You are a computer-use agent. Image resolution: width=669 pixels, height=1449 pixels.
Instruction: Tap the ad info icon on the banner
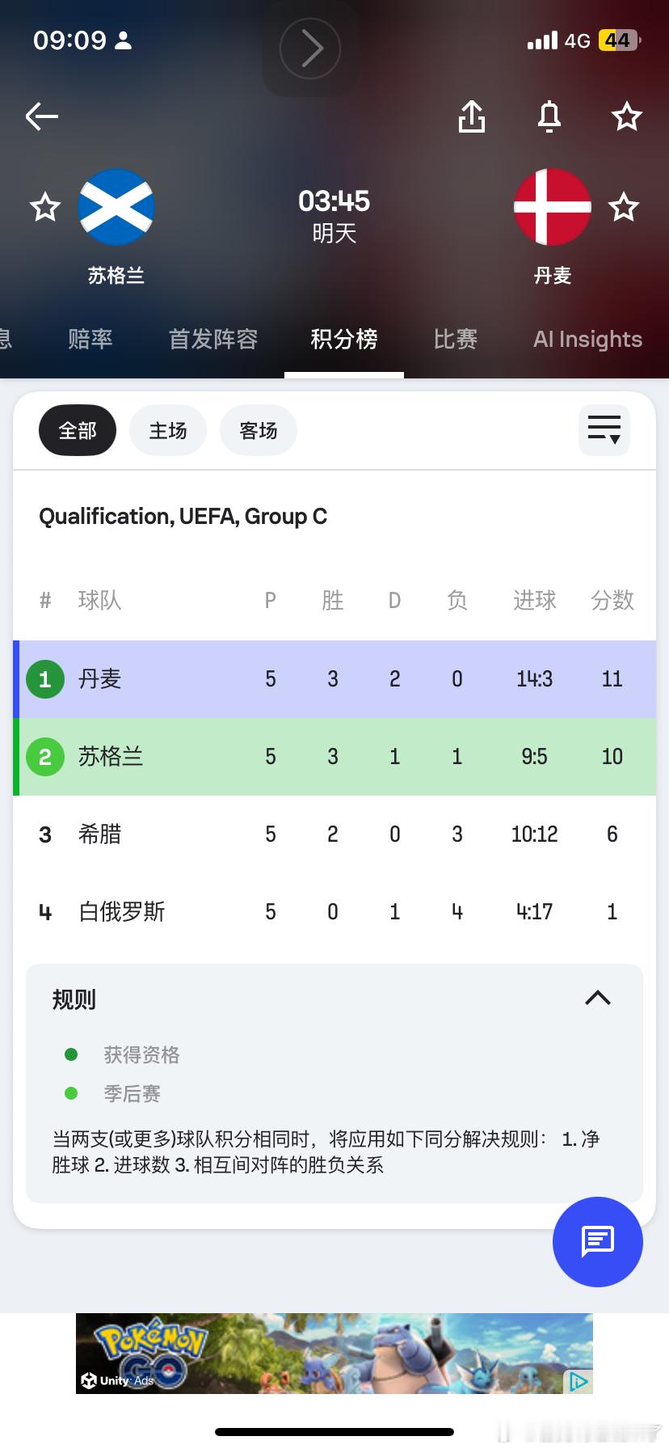pos(579,1381)
